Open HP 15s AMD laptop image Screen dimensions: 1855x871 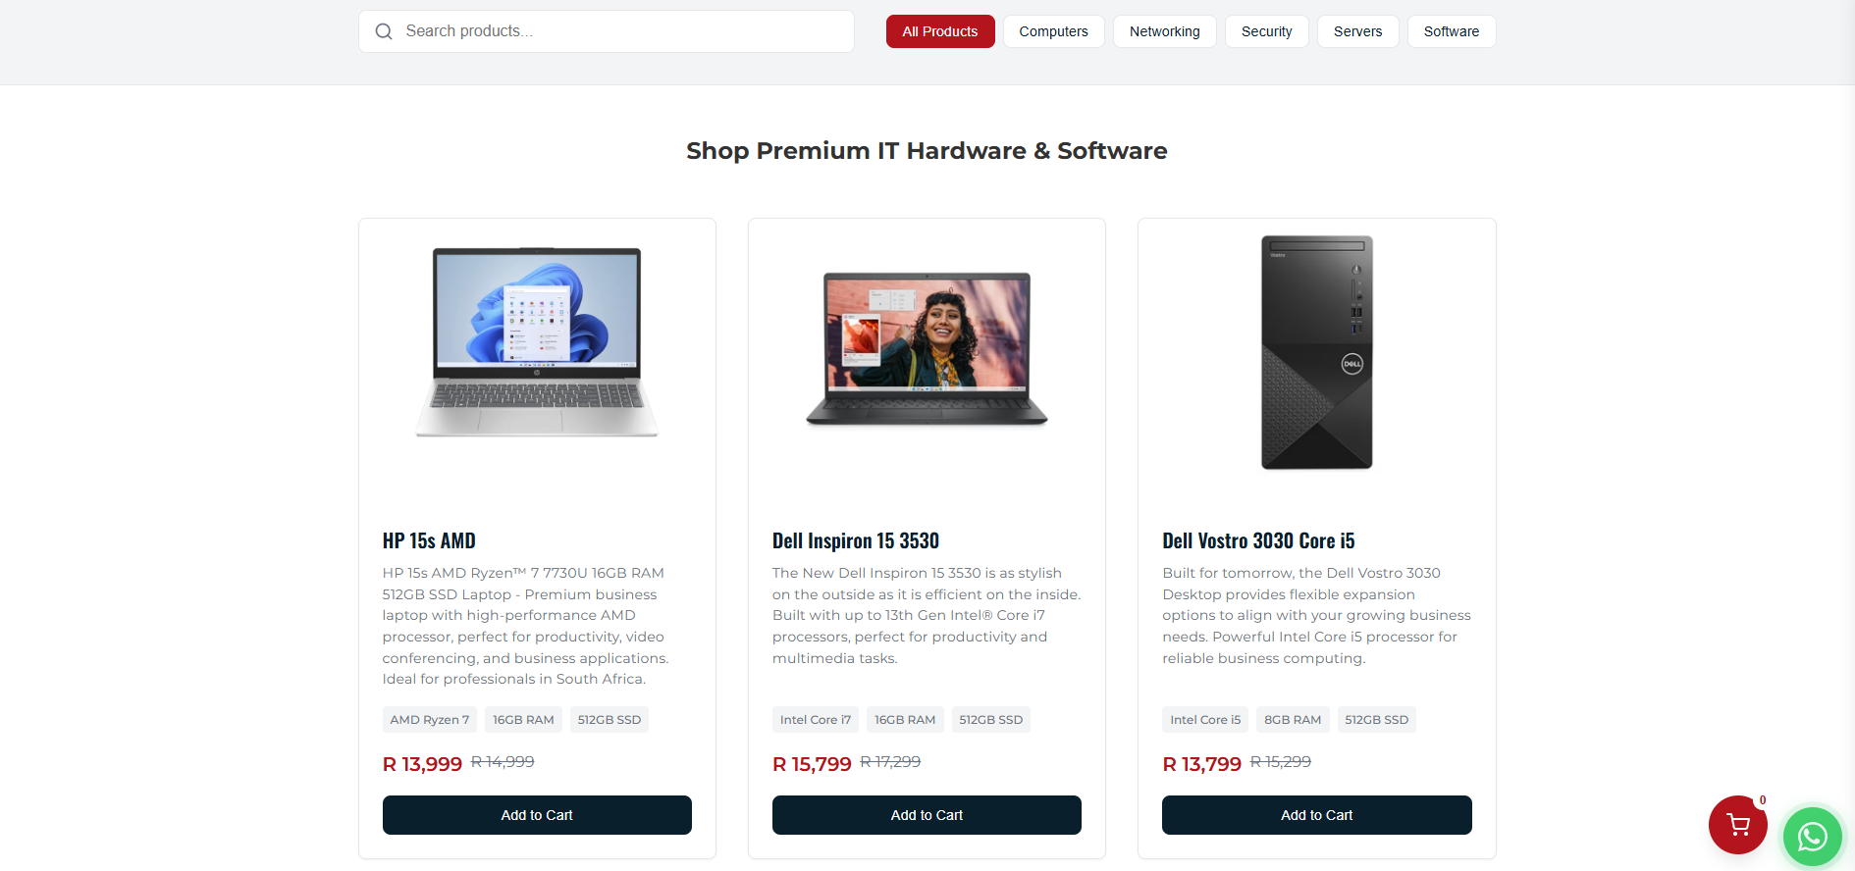537,342
